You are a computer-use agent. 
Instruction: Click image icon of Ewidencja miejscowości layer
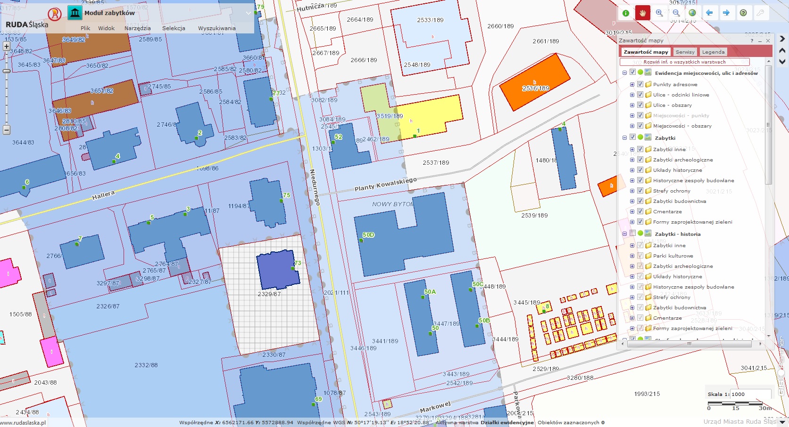pos(648,73)
